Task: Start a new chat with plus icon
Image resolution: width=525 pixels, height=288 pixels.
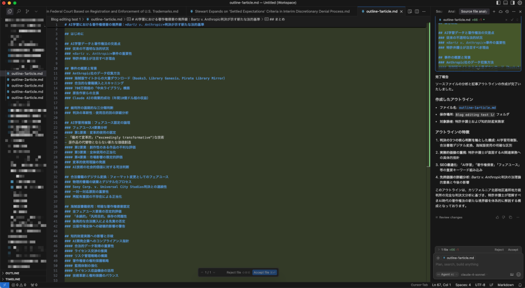Action: tap(493, 11)
